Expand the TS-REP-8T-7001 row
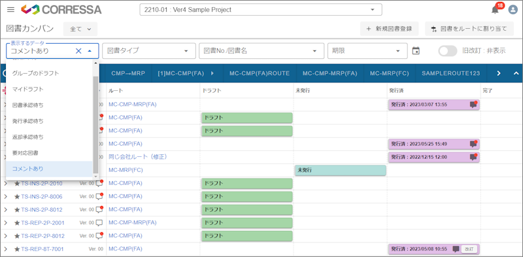 click(6, 249)
